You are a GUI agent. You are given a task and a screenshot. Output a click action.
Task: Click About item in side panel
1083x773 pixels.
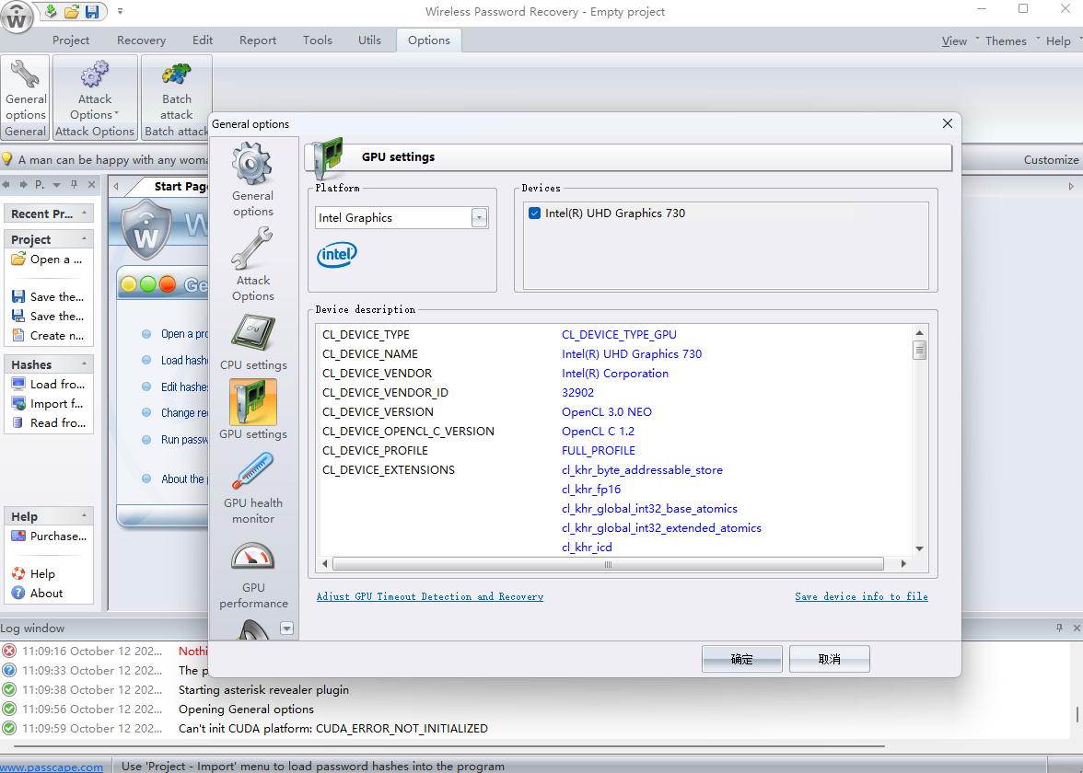(x=37, y=594)
